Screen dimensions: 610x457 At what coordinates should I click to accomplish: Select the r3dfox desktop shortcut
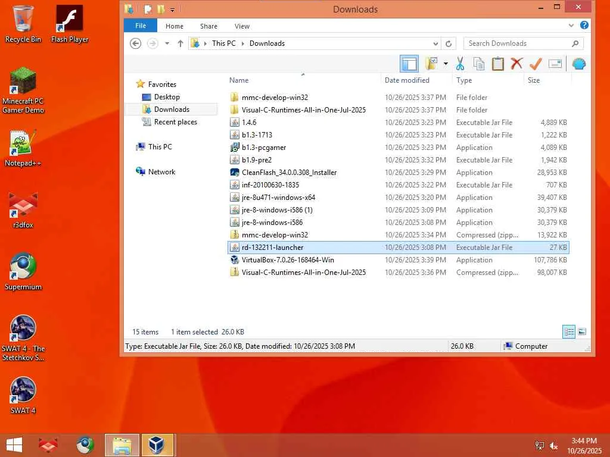(23, 210)
